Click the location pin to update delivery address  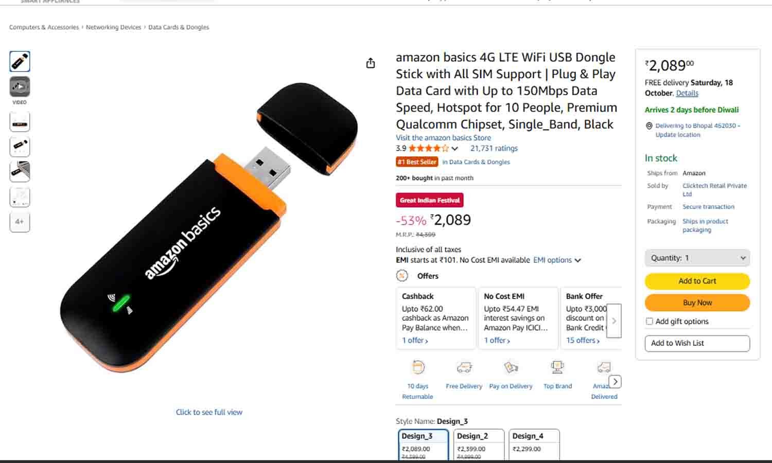pos(650,126)
